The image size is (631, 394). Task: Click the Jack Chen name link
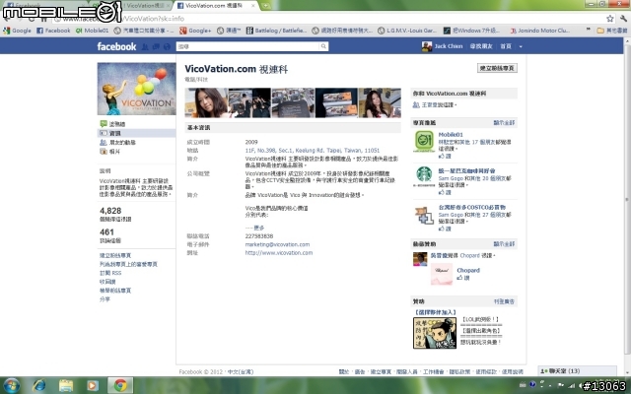449,46
